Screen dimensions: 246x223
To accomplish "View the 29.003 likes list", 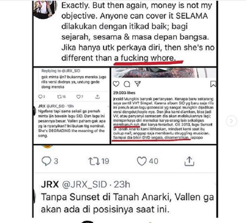I will click(x=124, y=93).
